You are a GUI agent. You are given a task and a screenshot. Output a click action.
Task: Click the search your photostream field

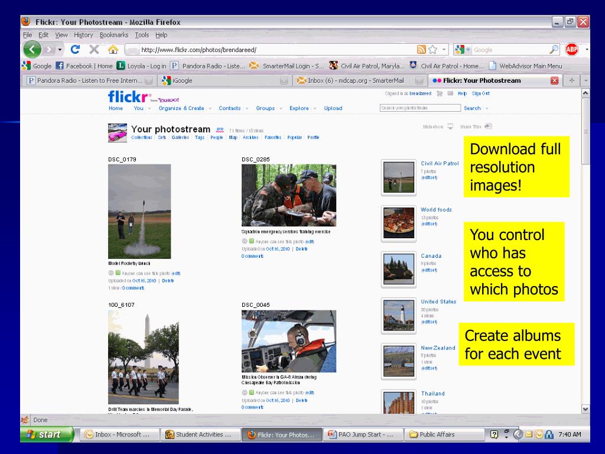[x=419, y=108]
